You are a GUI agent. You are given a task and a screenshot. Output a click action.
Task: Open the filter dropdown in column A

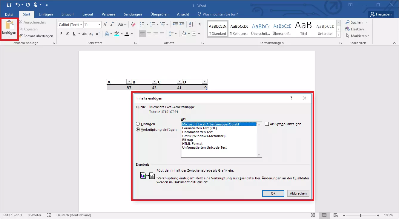pos(129,82)
